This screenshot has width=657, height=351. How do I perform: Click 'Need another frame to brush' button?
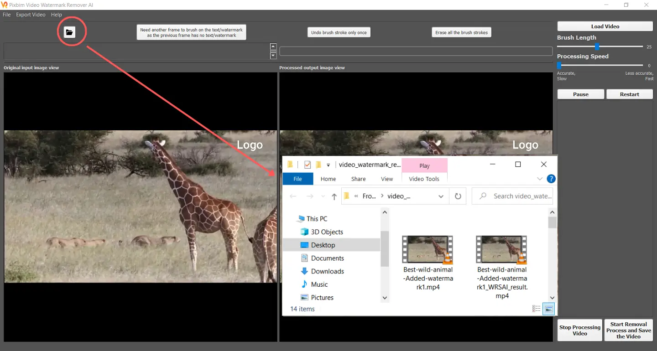coord(192,32)
